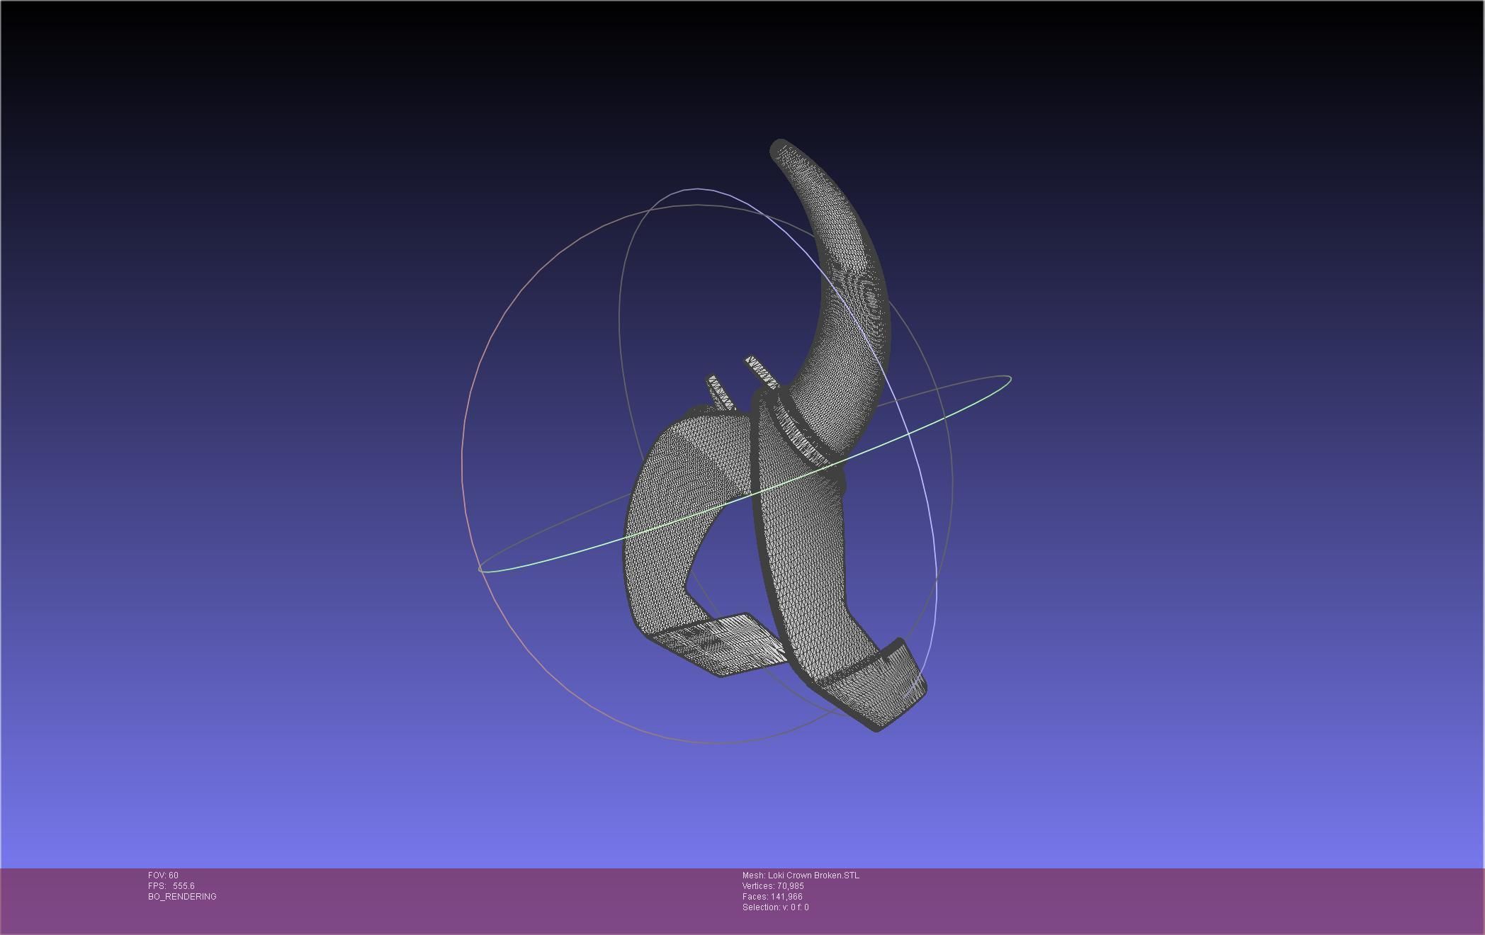The image size is (1485, 935).
Task: Click the FOV: 60 status text
Action: [x=163, y=875]
